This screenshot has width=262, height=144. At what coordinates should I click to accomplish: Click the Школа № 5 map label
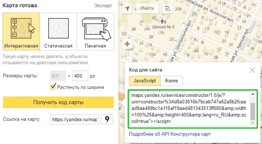(163, 27)
